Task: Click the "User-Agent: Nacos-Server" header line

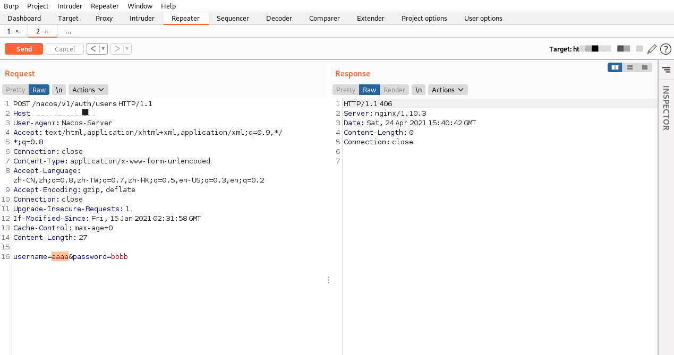Action: click(63, 123)
